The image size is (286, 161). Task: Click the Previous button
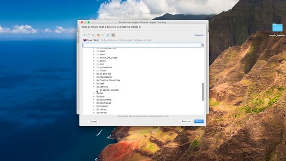click(186, 121)
